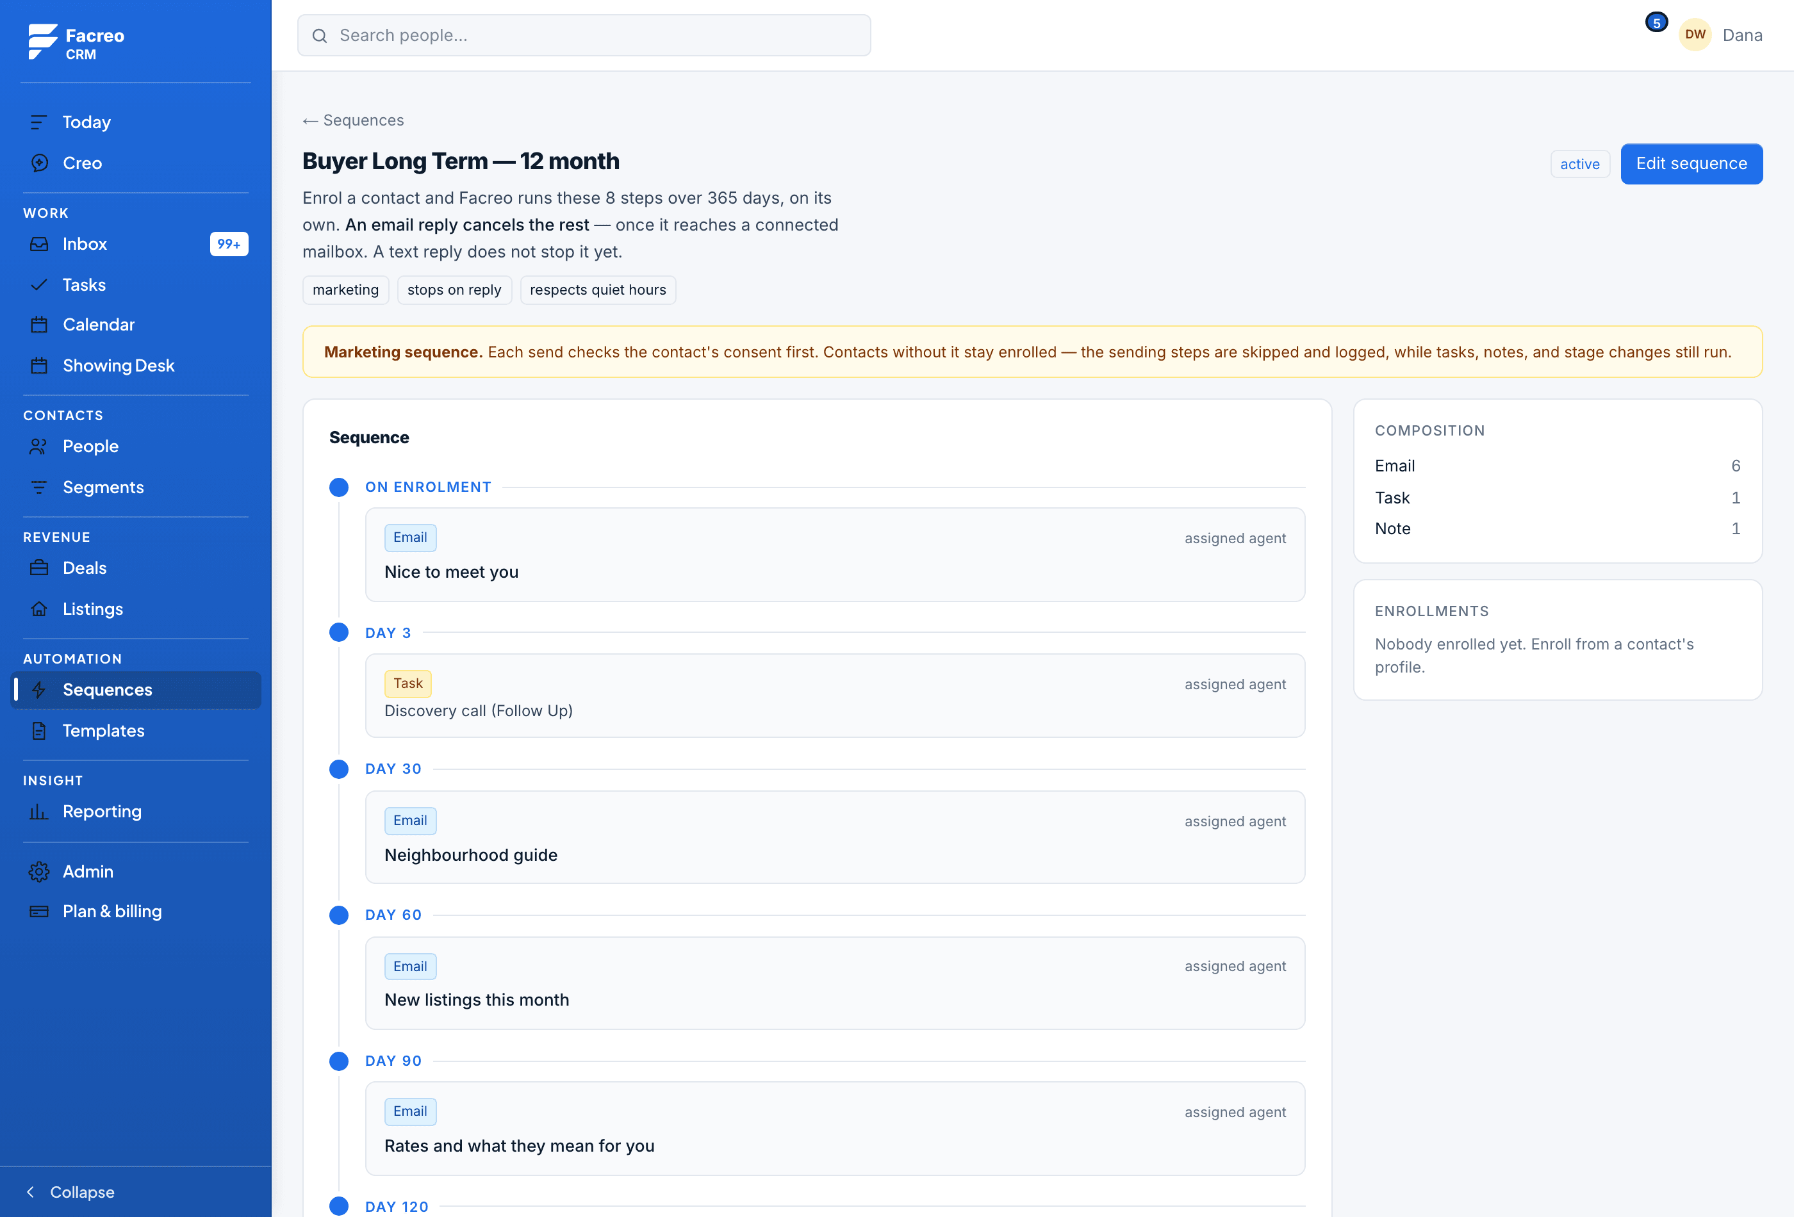Click the Sequences lightning bolt icon
This screenshot has height=1217, width=1794.
pos(38,690)
